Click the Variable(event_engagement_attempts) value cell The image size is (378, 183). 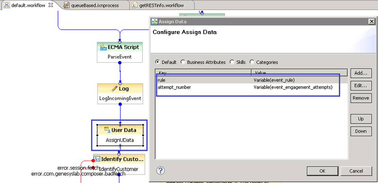(x=293, y=87)
